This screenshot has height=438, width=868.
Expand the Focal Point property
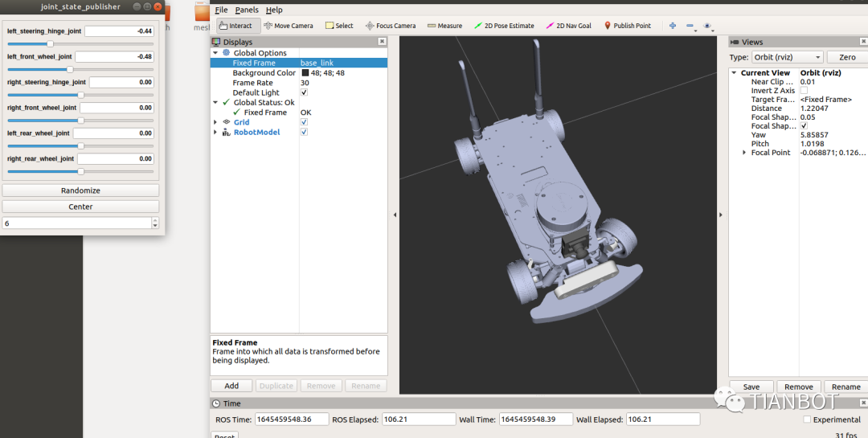(x=744, y=152)
